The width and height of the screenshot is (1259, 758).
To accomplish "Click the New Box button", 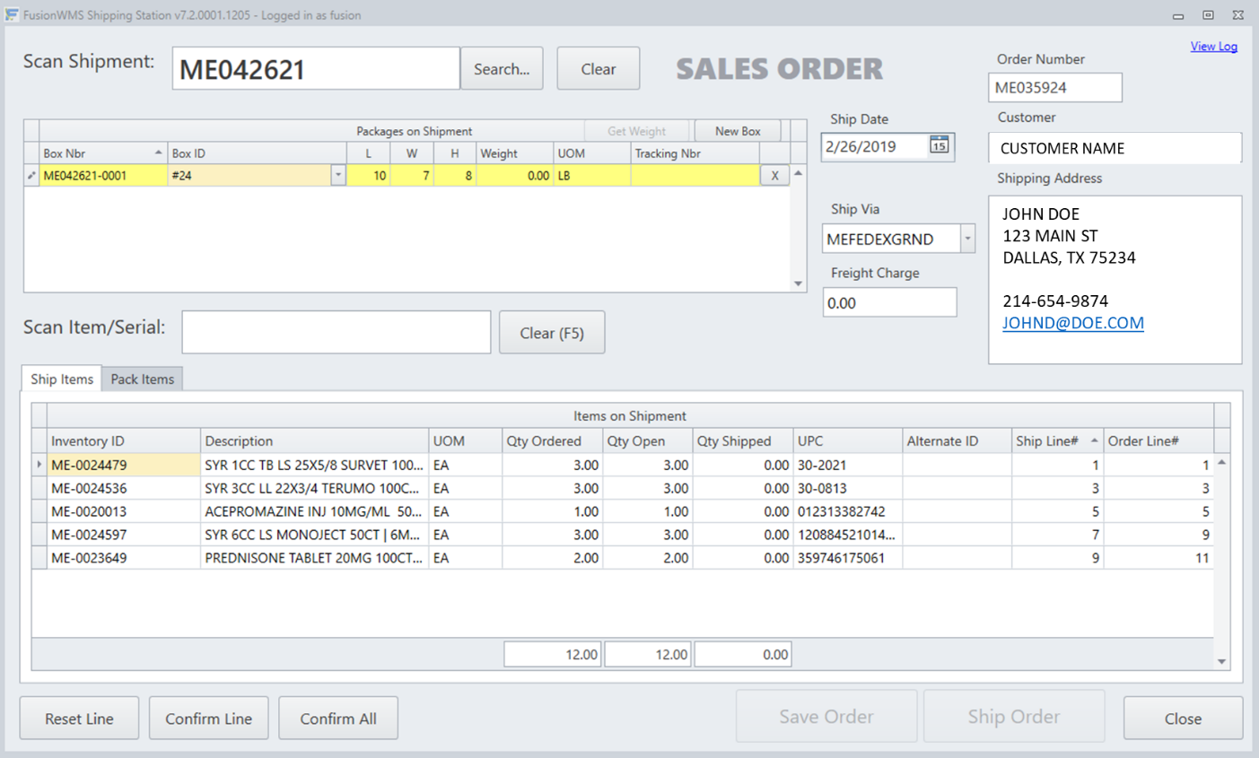I will click(x=738, y=131).
